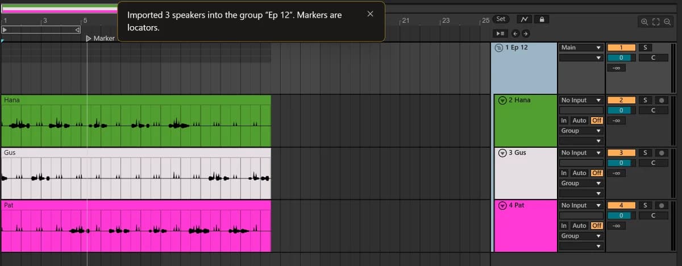Solo the Ep 12 group track
Viewport: 682px width, 266px height.
pos(644,48)
